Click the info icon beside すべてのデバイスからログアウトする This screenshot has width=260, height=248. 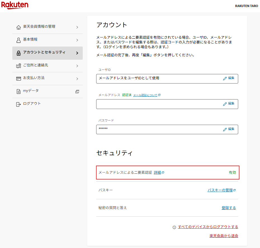click(x=174, y=227)
